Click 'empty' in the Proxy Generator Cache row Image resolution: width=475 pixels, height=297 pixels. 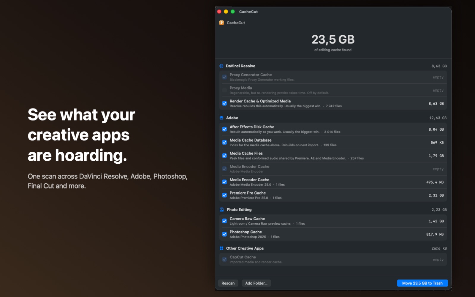438,77
